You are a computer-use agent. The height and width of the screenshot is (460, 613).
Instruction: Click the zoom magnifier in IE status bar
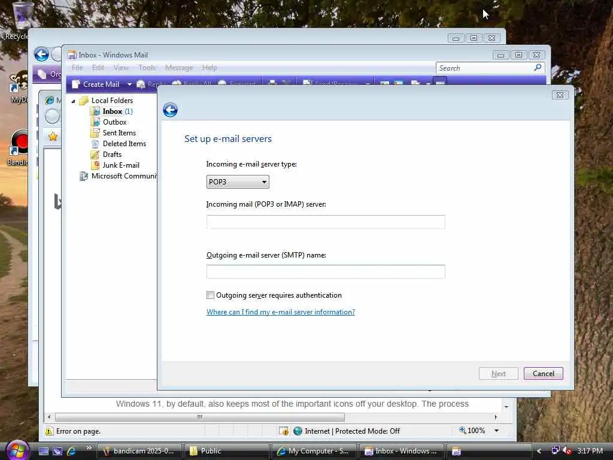pos(463,430)
